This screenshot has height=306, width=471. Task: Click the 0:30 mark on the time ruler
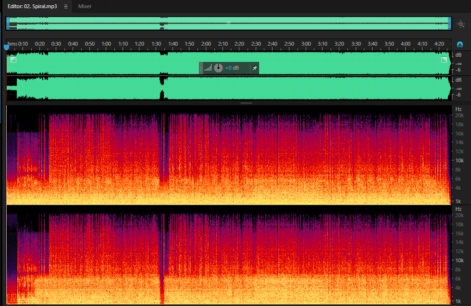(x=56, y=44)
